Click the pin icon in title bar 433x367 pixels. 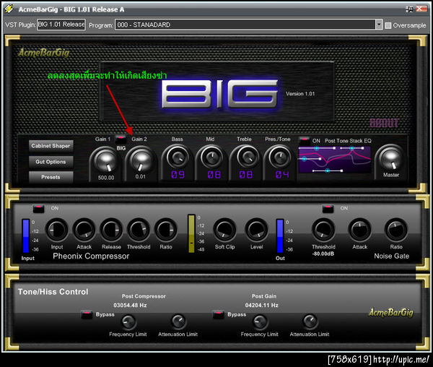[409, 9]
